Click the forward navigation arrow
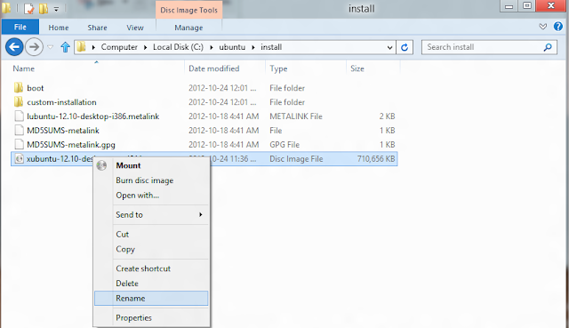This screenshot has width=569, height=328. (x=34, y=47)
